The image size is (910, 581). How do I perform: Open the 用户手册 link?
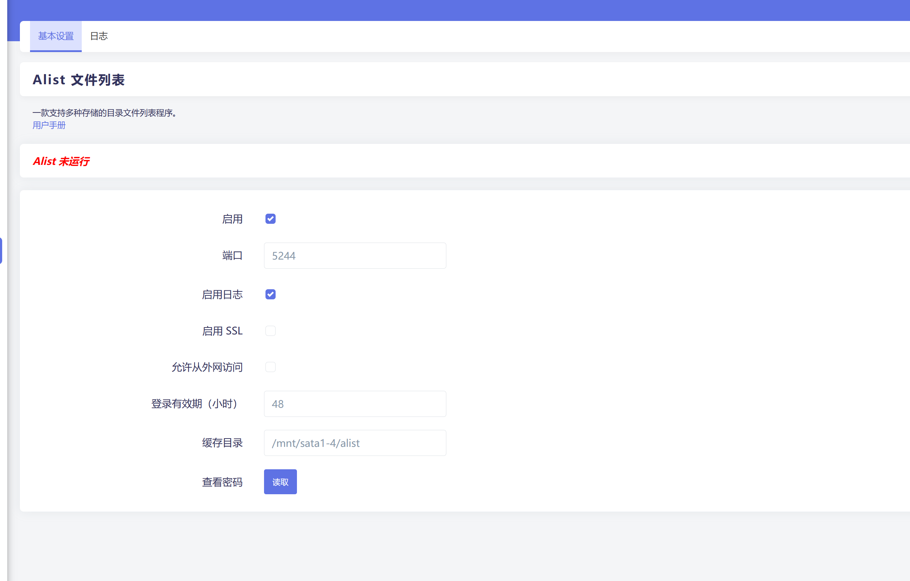point(49,125)
